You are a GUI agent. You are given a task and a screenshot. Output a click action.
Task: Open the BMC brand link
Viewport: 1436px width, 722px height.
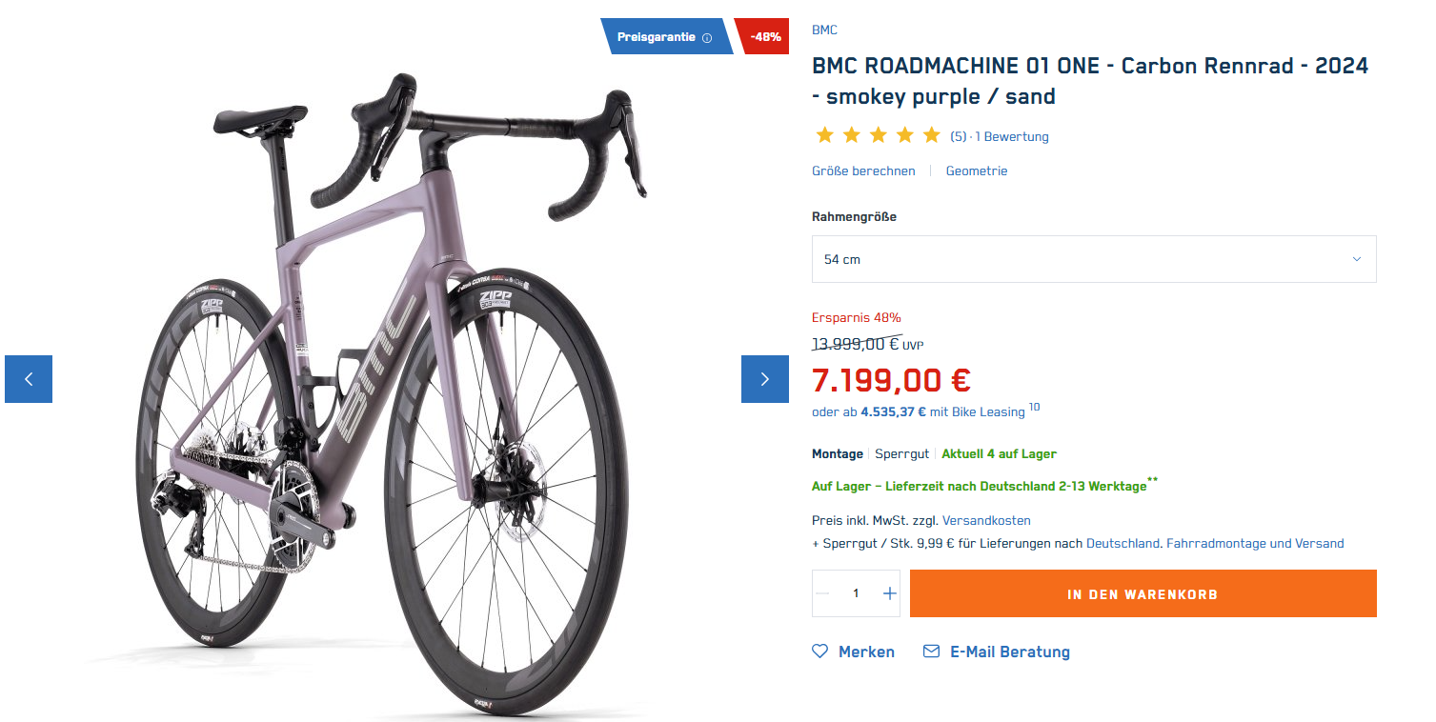[824, 30]
